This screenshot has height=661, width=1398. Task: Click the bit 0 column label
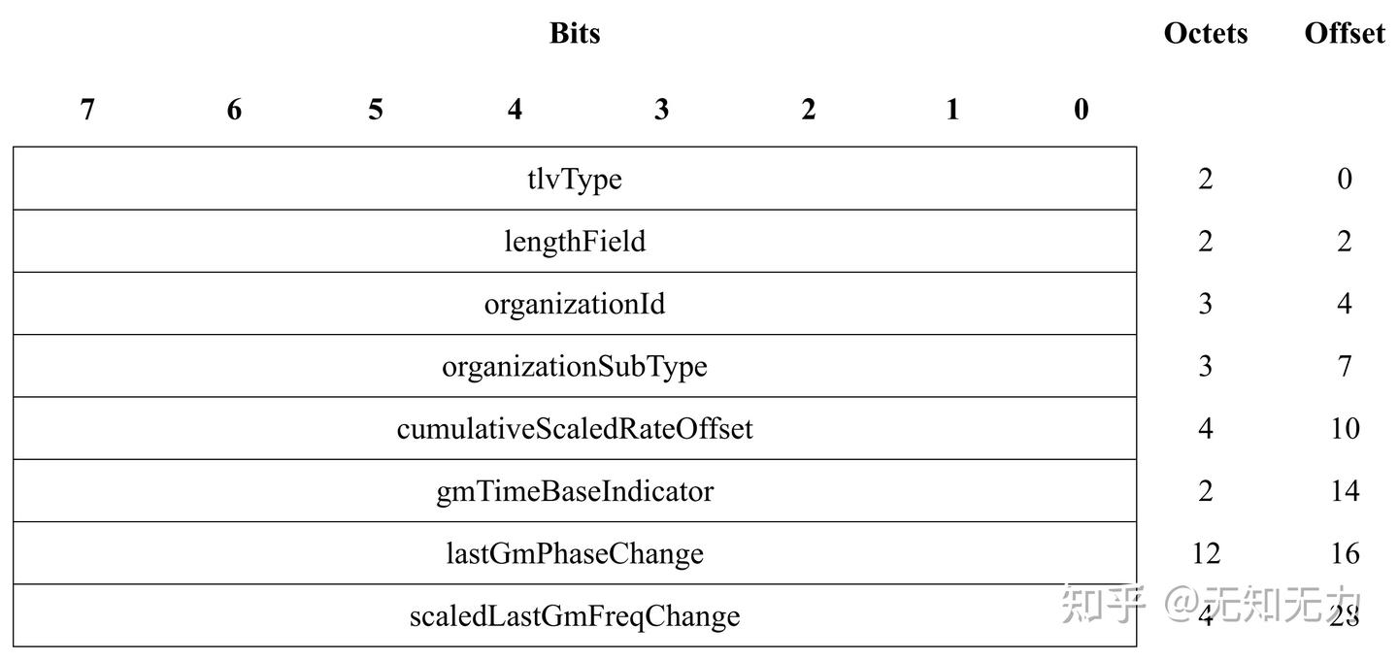tap(1082, 110)
